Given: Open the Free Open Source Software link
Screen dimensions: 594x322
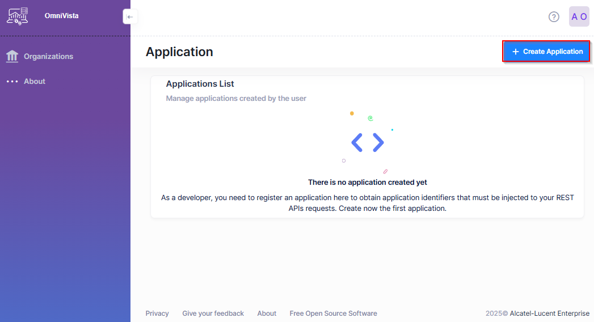Looking at the screenshot, I should [333, 313].
